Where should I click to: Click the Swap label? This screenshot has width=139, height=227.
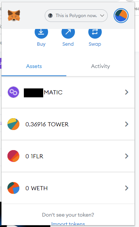click(95, 44)
